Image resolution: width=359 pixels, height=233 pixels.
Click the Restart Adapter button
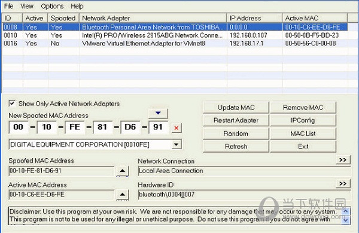coord(236,120)
